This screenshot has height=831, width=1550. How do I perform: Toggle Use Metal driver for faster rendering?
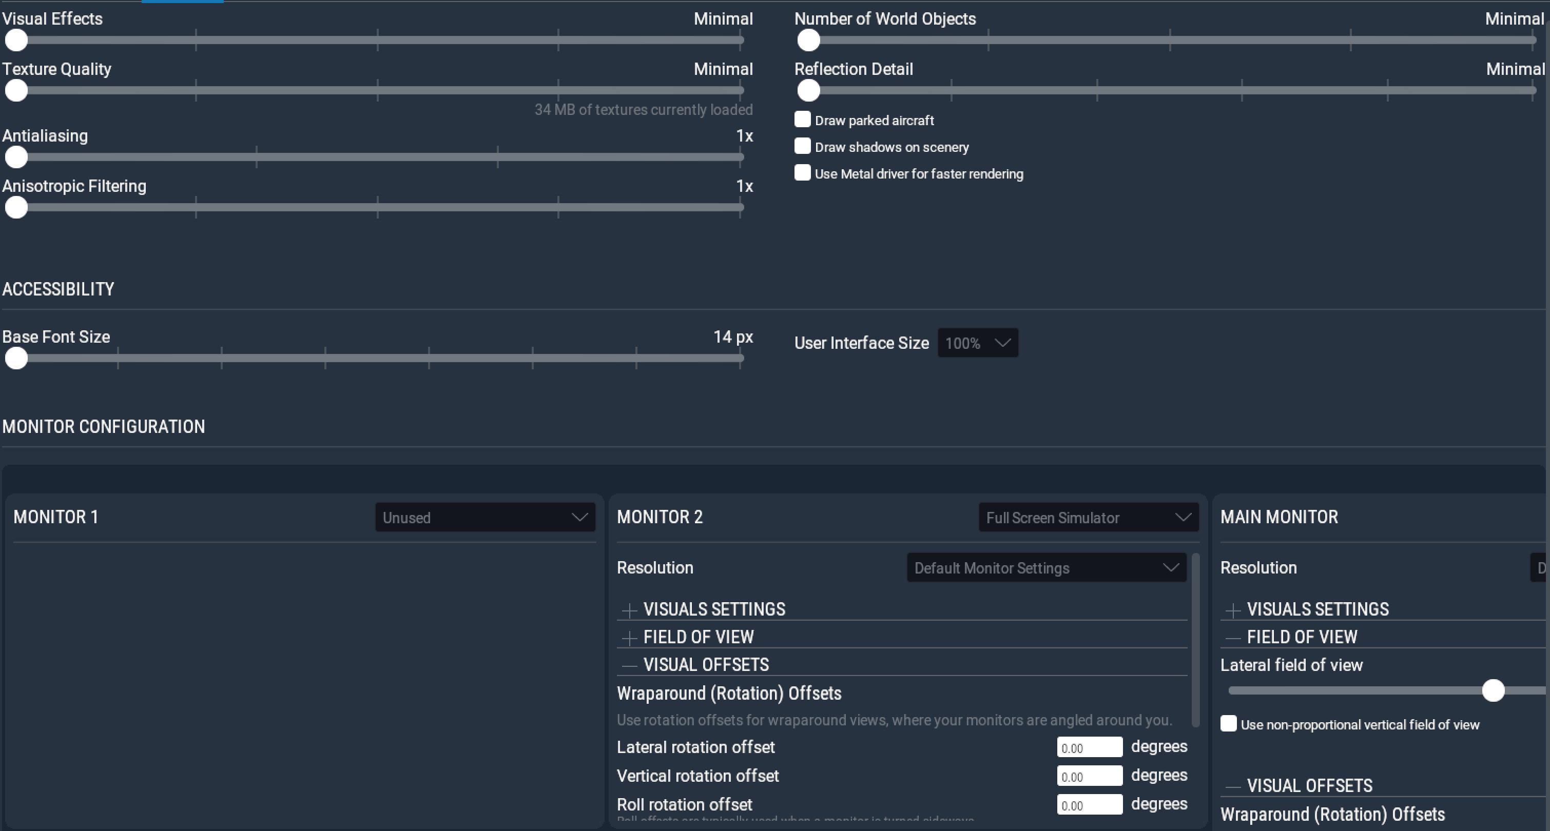[802, 173]
